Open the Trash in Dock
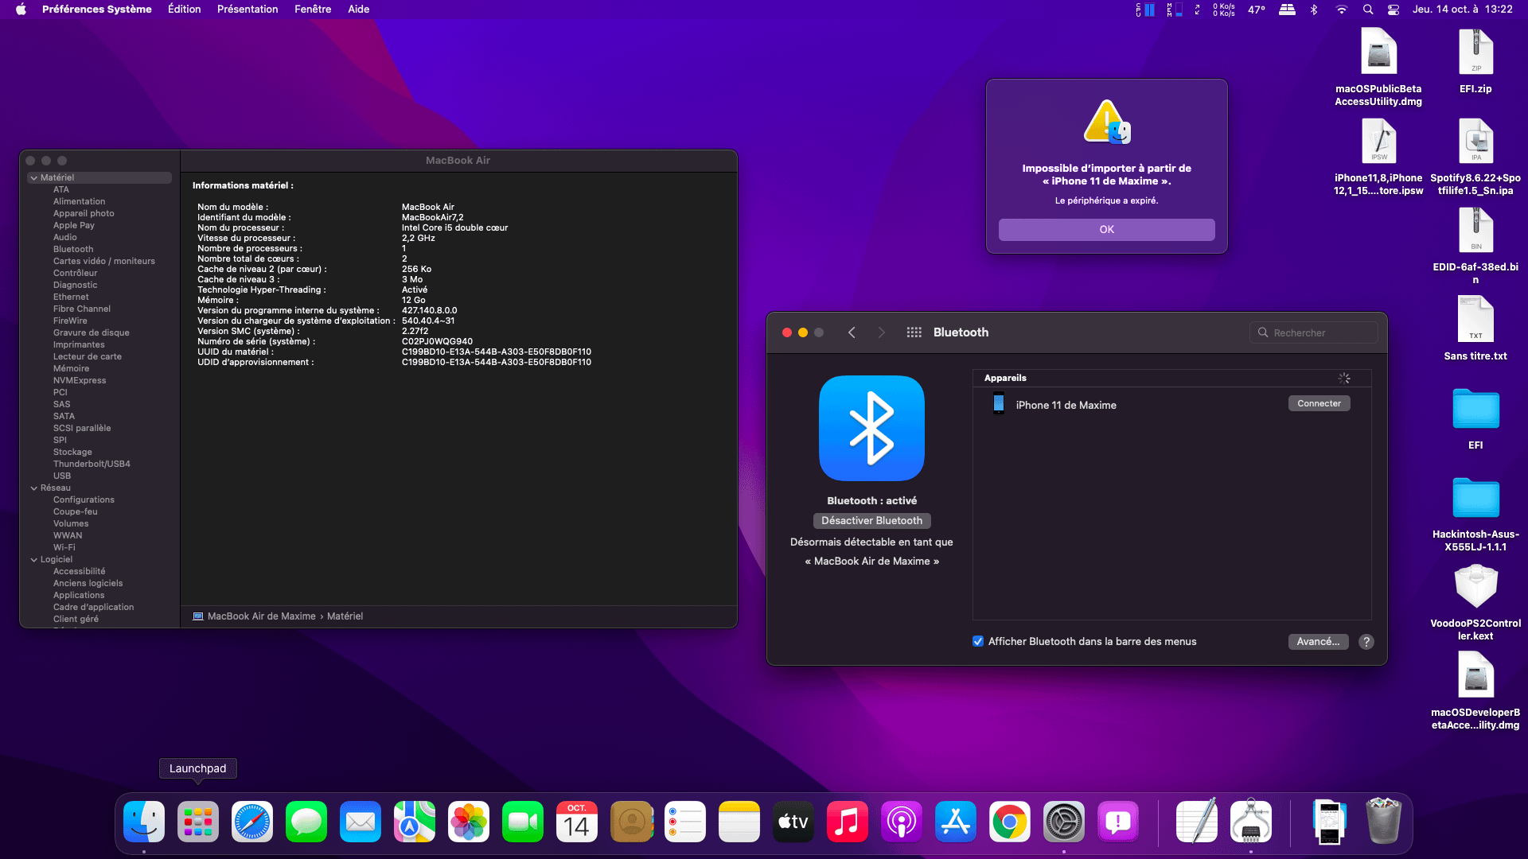This screenshot has height=859, width=1528. 1384,822
